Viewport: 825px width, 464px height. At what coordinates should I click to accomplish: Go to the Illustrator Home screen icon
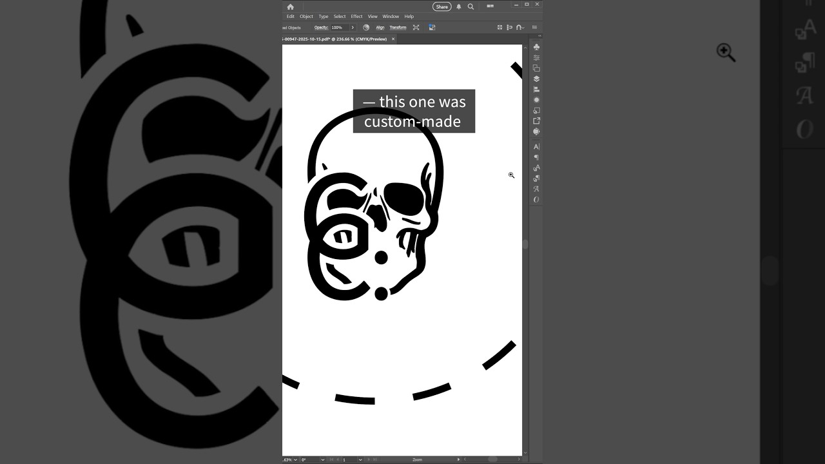pyautogui.click(x=290, y=6)
